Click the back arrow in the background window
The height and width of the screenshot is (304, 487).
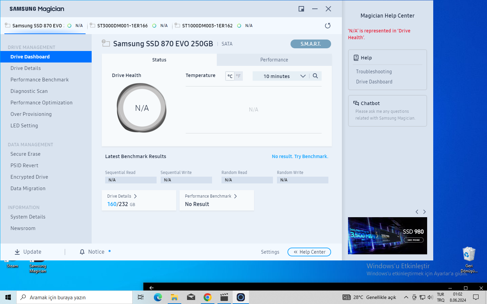152,288
